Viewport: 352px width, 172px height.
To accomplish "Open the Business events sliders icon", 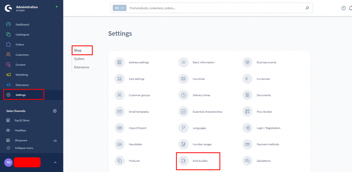I will [247, 62].
